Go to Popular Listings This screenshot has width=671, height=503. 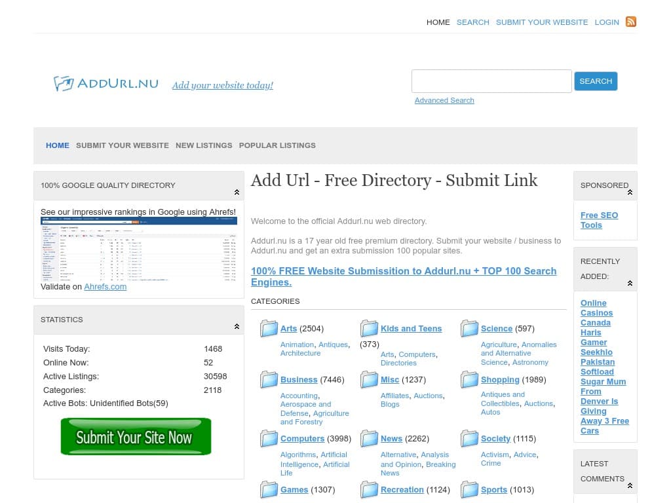click(277, 145)
